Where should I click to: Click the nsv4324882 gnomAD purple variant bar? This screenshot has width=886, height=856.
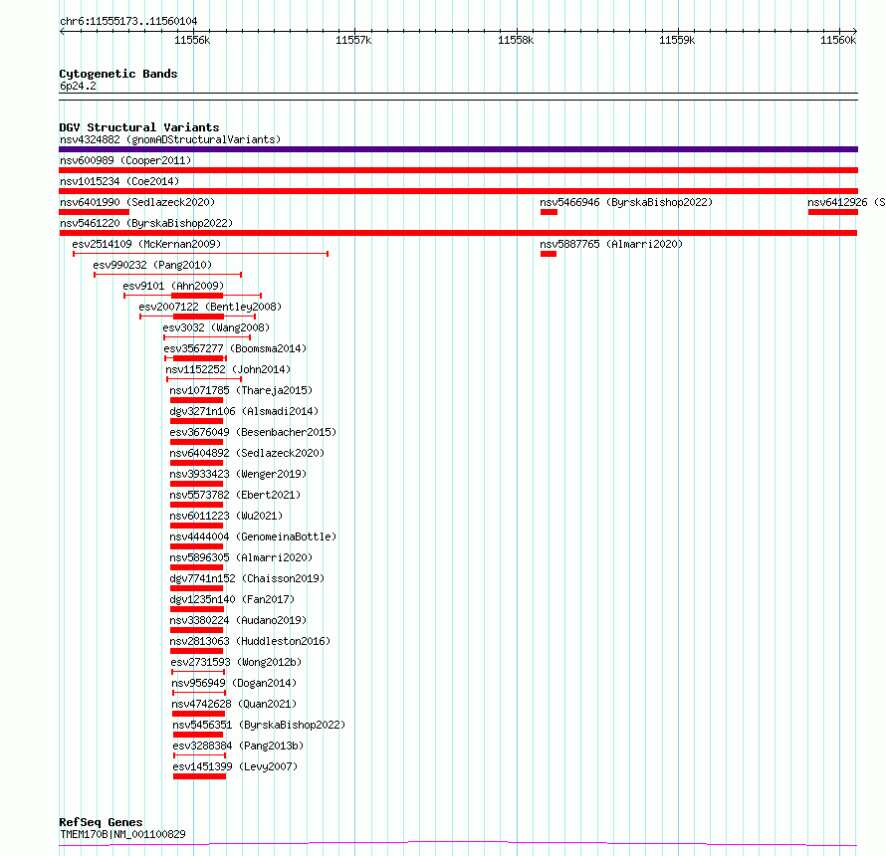pyautogui.click(x=458, y=149)
